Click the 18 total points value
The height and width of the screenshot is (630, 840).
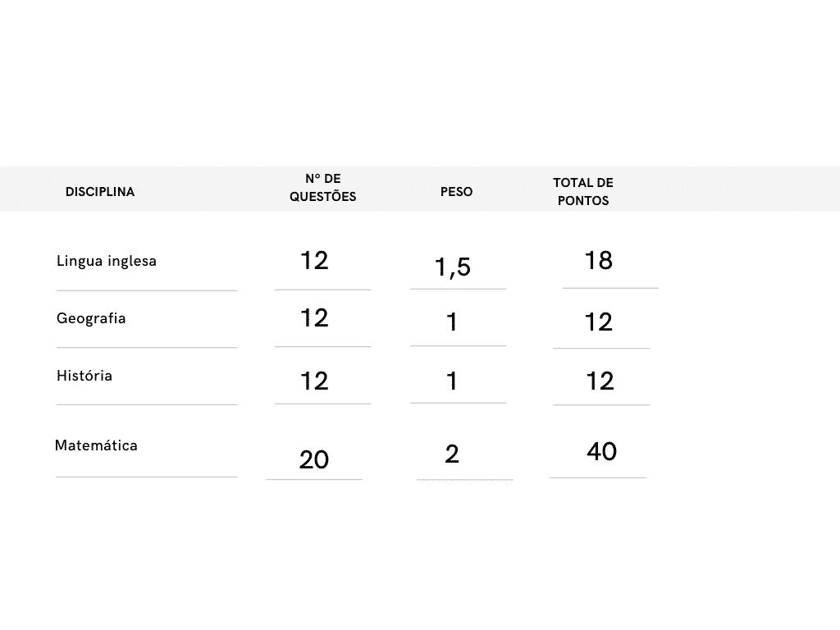click(x=599, y=261)
